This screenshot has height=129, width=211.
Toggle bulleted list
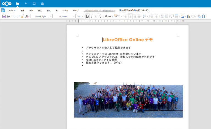156,16
